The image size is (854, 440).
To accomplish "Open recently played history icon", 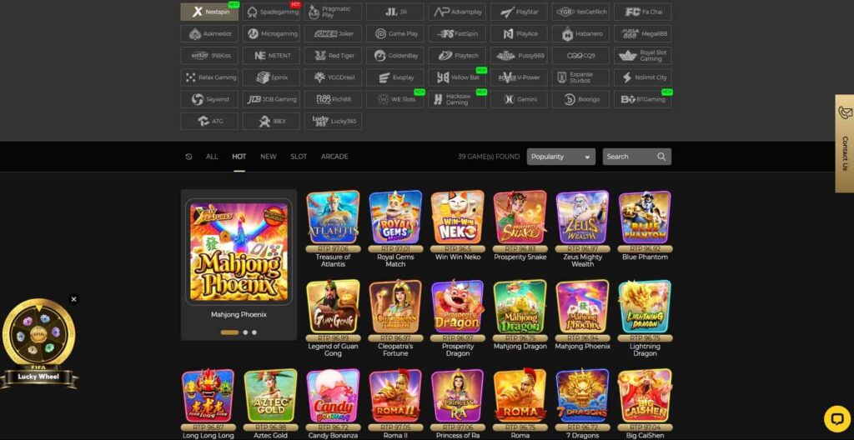I will click(188, 157).
